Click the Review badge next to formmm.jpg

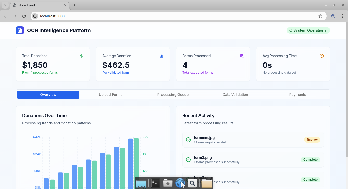tap(312, 140)
